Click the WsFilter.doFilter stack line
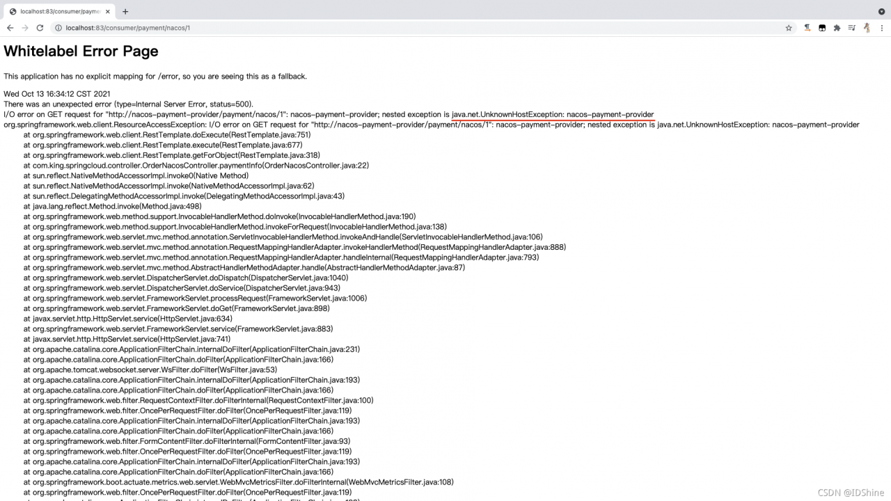 click(x=150, y=369)
